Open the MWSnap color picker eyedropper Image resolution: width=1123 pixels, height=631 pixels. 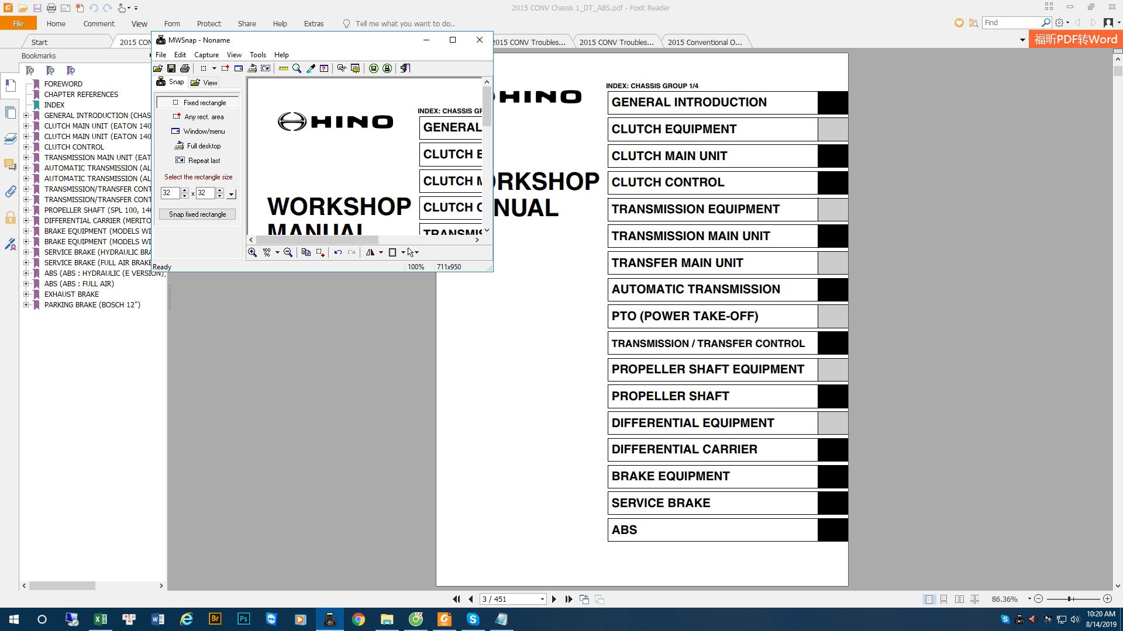click(311, 68)
